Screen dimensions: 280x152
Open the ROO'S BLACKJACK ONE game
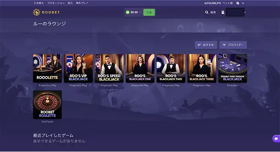(140, 68)
